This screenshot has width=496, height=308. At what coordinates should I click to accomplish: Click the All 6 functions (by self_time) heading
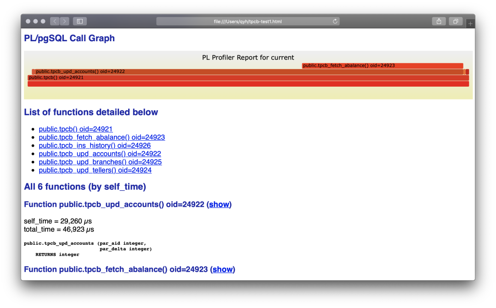click(85, 187)
